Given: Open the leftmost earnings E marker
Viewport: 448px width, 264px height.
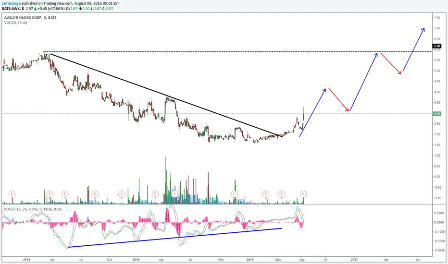Looking at the screenshot, I should click(12, 194).
